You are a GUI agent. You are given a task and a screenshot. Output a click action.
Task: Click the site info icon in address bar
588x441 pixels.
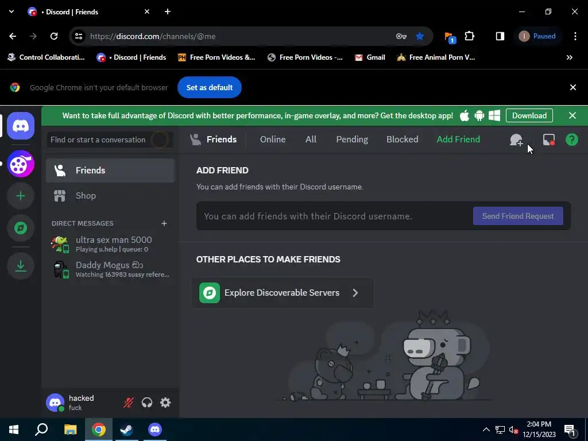click(x=79, y=36)
